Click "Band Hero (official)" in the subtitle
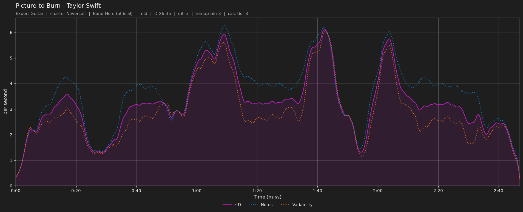Viewport: 523px width, 212px height. 113,14
